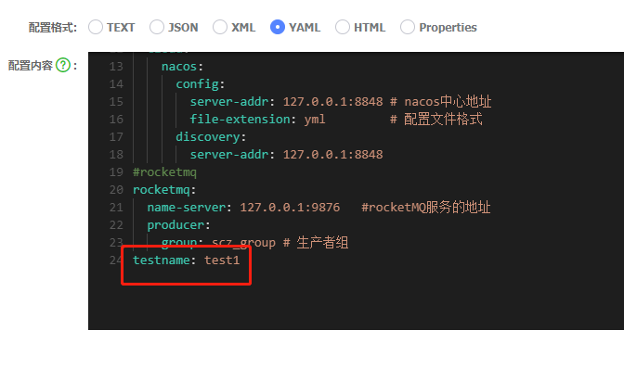Click line number 20 in the gutter
This screenshot has height=381, width=624.
click(x=116, y=190)
